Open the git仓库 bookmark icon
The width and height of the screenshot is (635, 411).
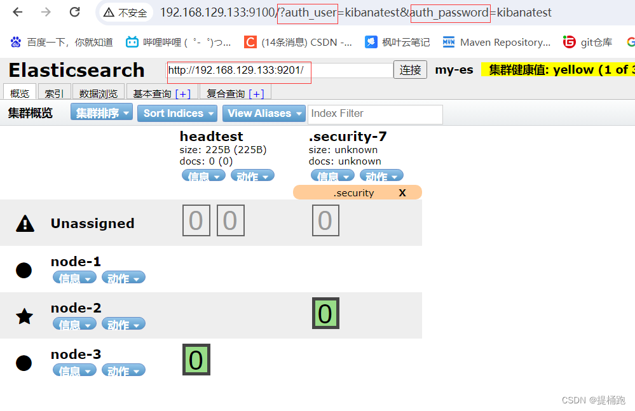[x=570, y=41]
